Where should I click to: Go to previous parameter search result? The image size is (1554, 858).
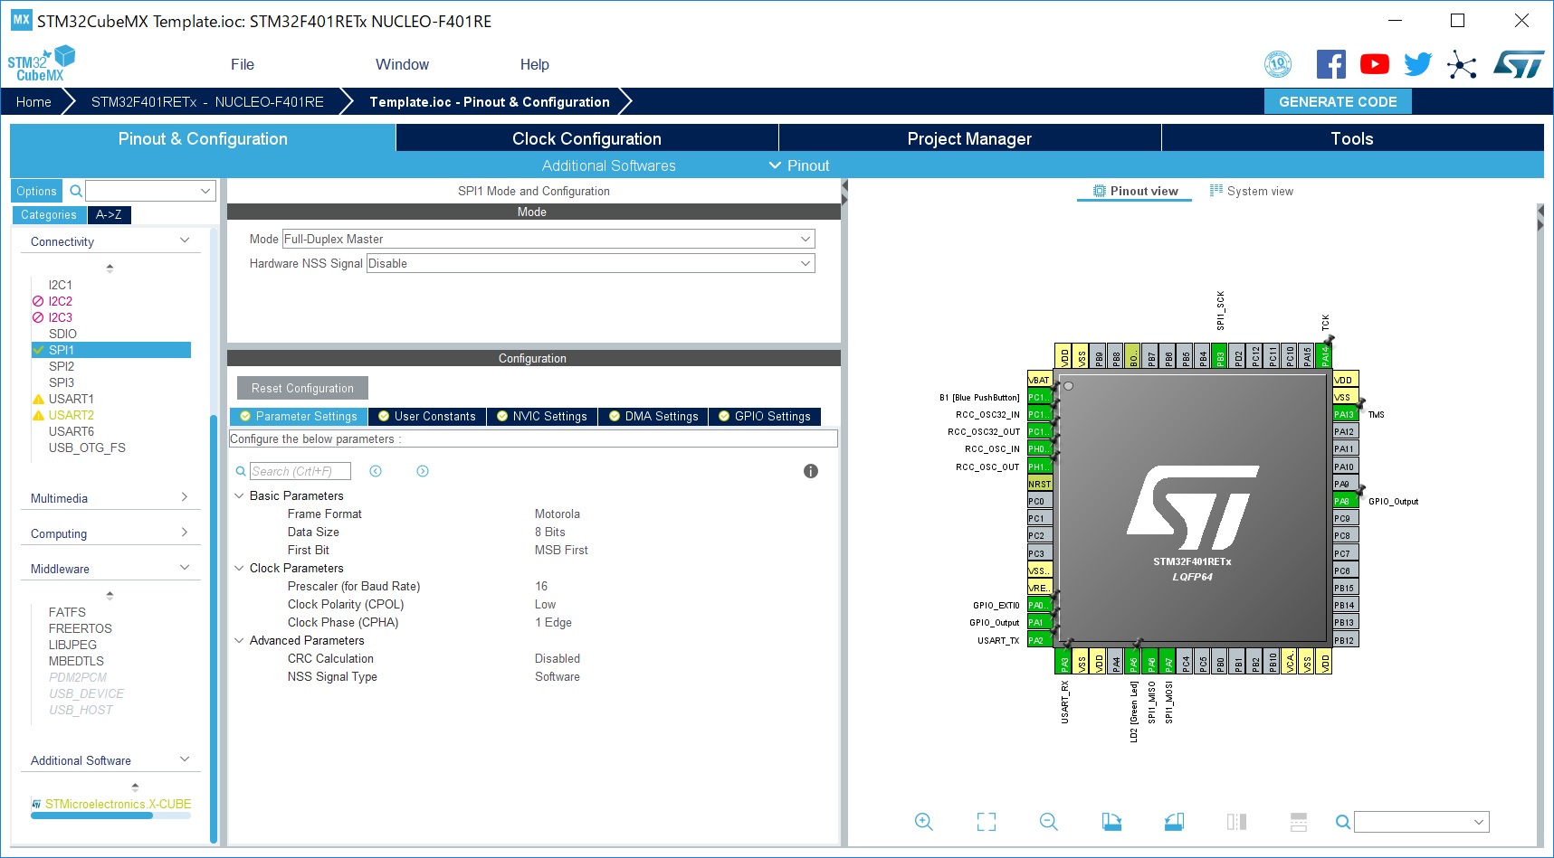[376, 471]
